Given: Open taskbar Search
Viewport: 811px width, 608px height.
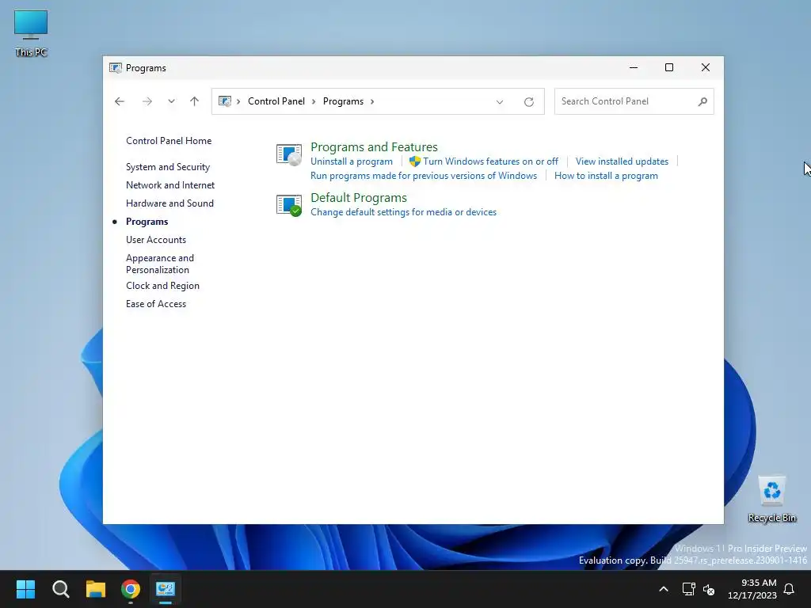Looking at the screenshot, I should coord(60,589).
